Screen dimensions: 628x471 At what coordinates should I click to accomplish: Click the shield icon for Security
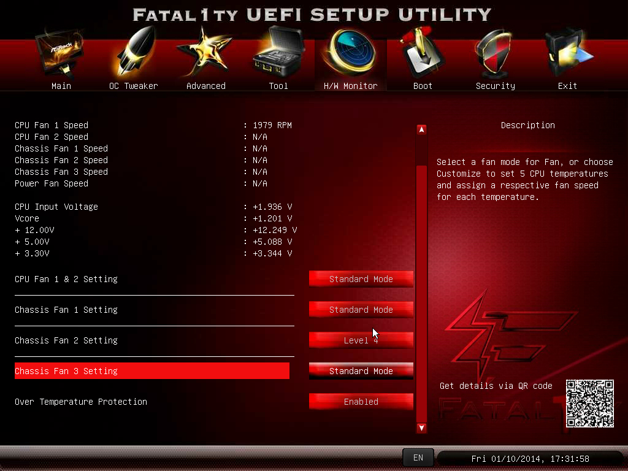coord(494,53)
